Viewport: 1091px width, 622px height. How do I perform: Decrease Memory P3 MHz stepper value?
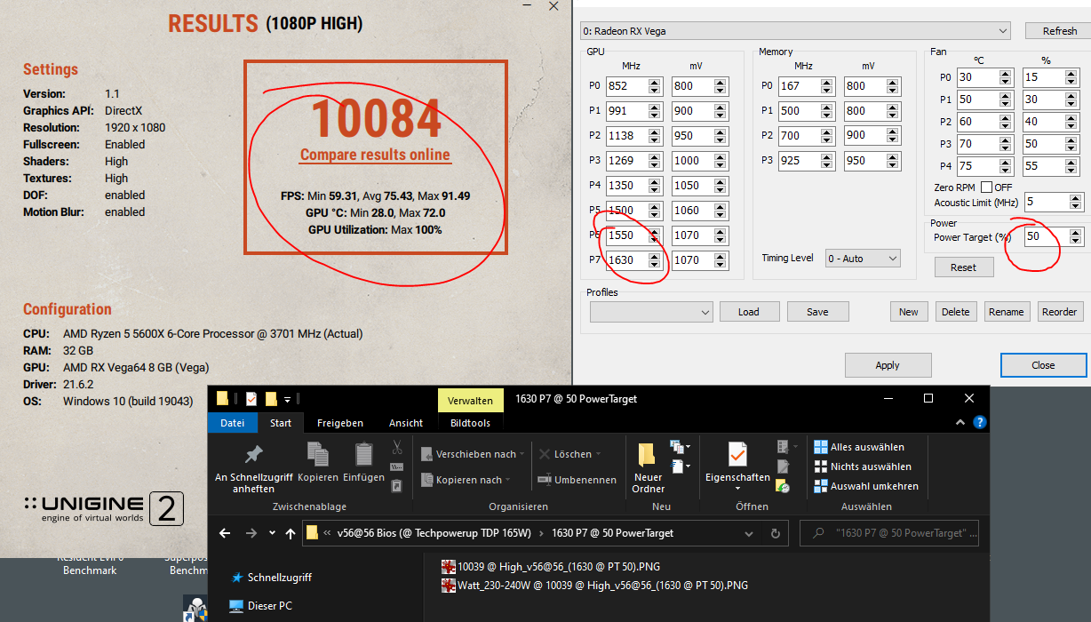826,165
